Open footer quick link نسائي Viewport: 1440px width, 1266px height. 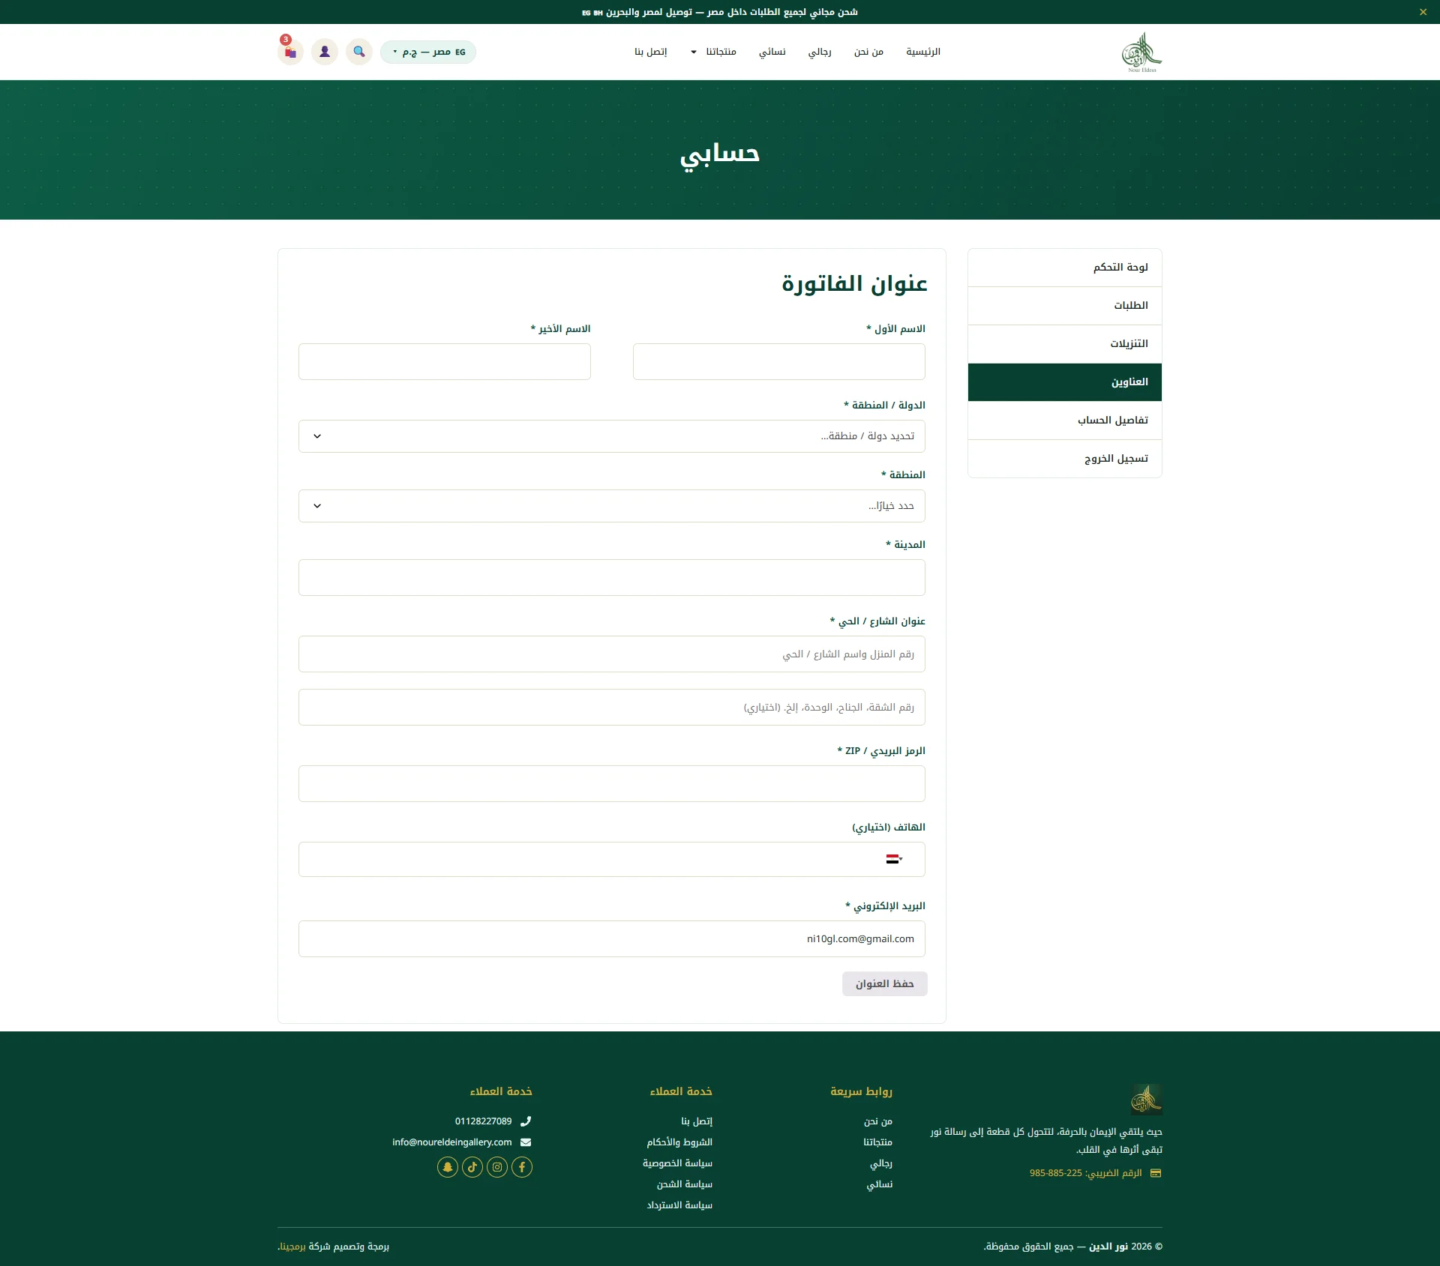click(880, 1184)
